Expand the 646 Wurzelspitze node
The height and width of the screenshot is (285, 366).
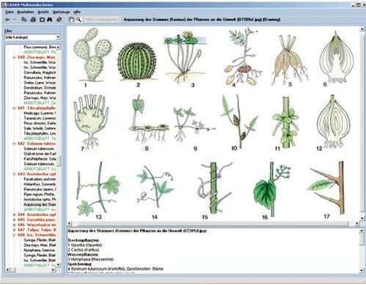tap(14, 225)
